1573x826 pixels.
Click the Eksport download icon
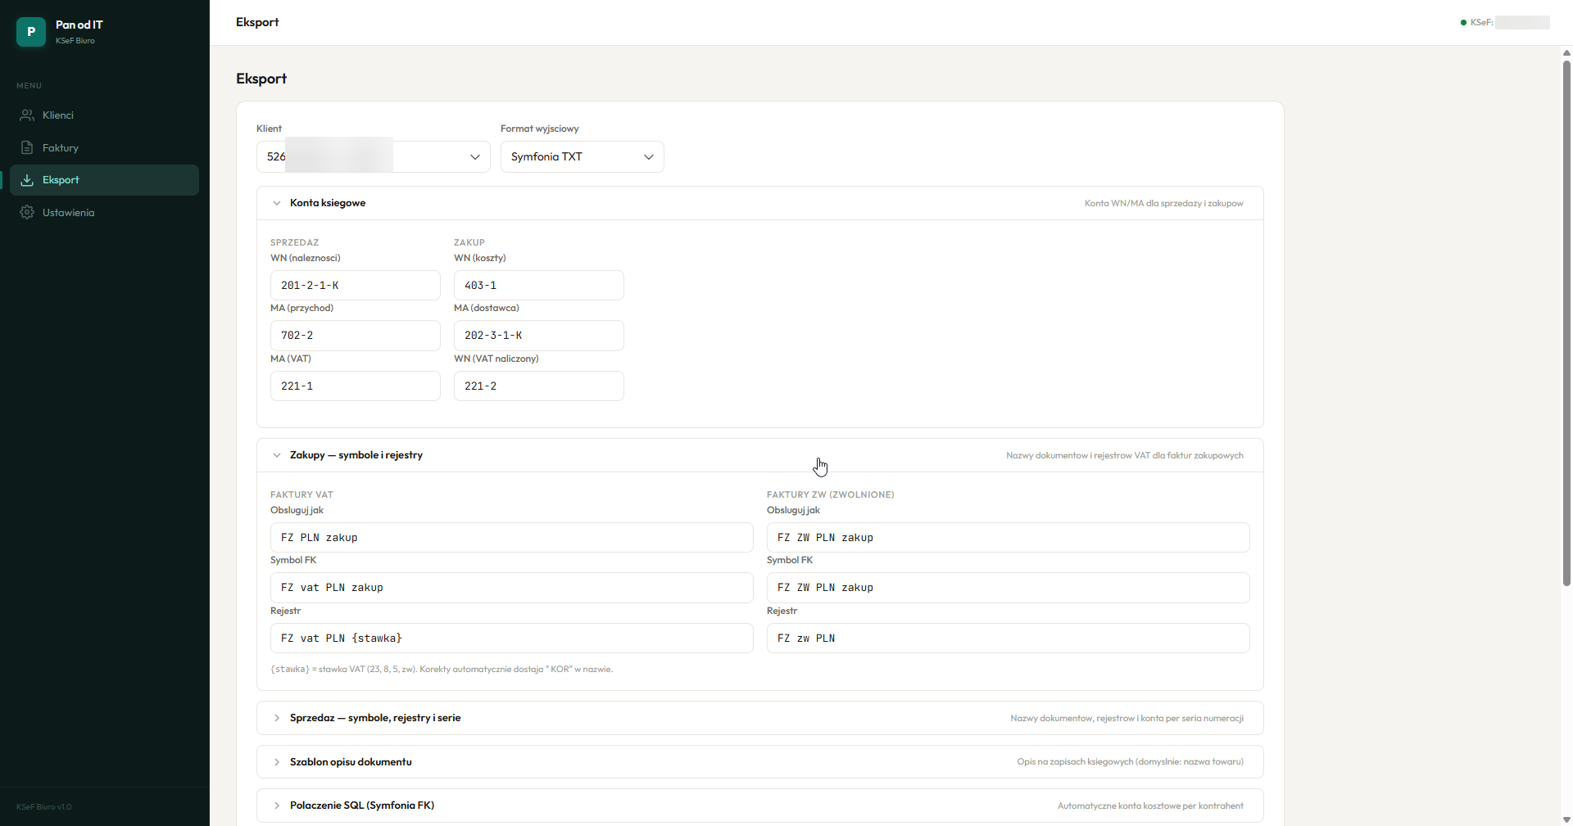click(x=27, y=180)
